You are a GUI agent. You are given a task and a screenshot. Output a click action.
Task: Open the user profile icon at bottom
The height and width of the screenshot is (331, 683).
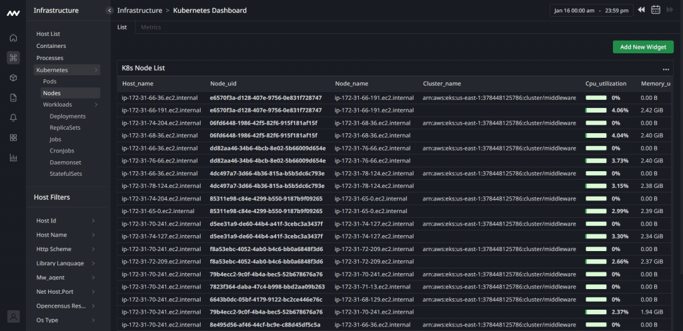pyautogui.click(x=13, y=316)
